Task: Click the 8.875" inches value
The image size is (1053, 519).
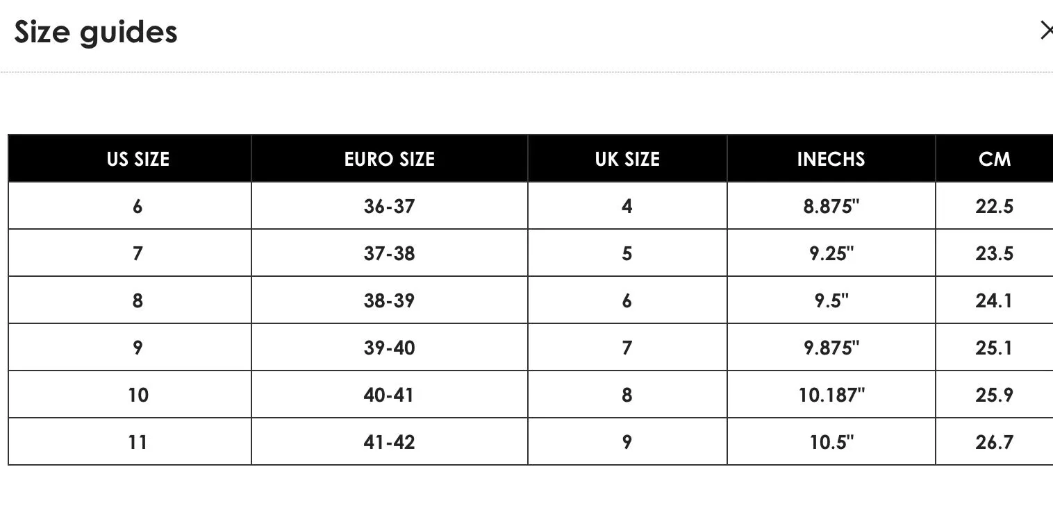Action: pos(831,205)
